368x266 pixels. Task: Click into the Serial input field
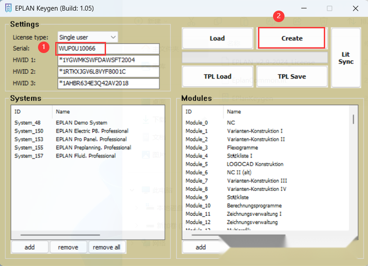pyautogui.click(x=108, y=48)
